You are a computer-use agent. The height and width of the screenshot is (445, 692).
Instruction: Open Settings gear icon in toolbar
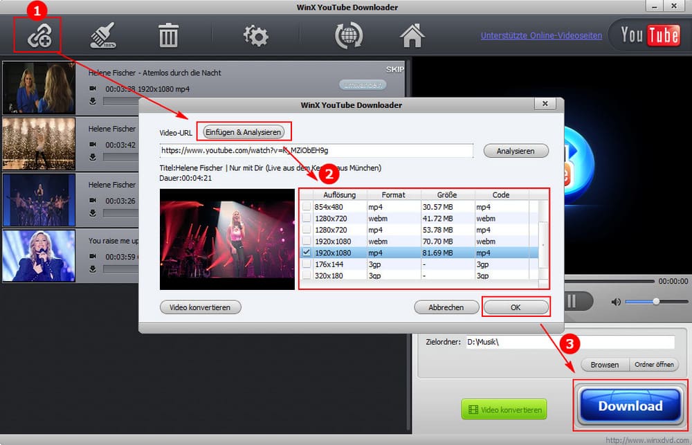click(256, 36)
